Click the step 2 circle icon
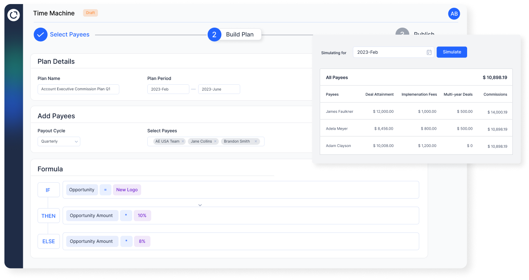 click(214, 35)
